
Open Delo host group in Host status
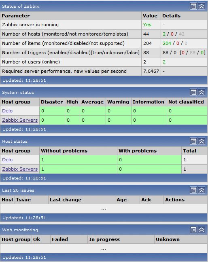[x=7, y=160]
